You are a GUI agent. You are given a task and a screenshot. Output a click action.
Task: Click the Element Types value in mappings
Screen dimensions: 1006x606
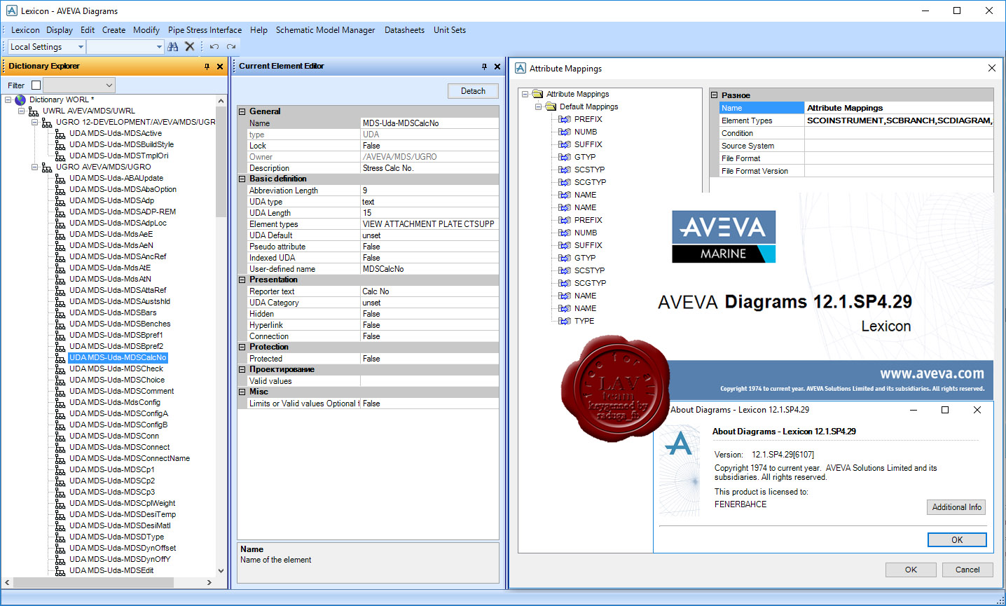[899, 120]
